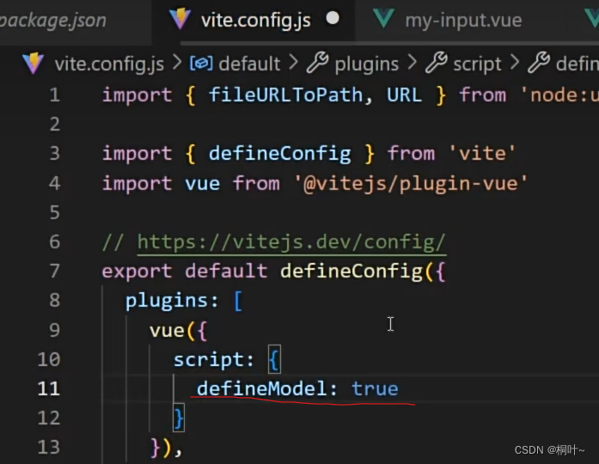The width and height of the screenshot is (599, 464).
Task: Click 'true' value on line 11
Action: click(375, 388)
